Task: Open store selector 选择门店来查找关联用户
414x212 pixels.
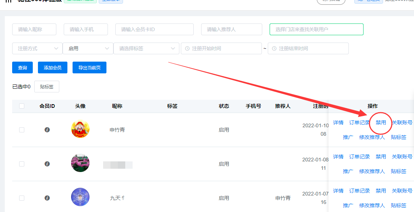Action: click(x=316, y=29)
